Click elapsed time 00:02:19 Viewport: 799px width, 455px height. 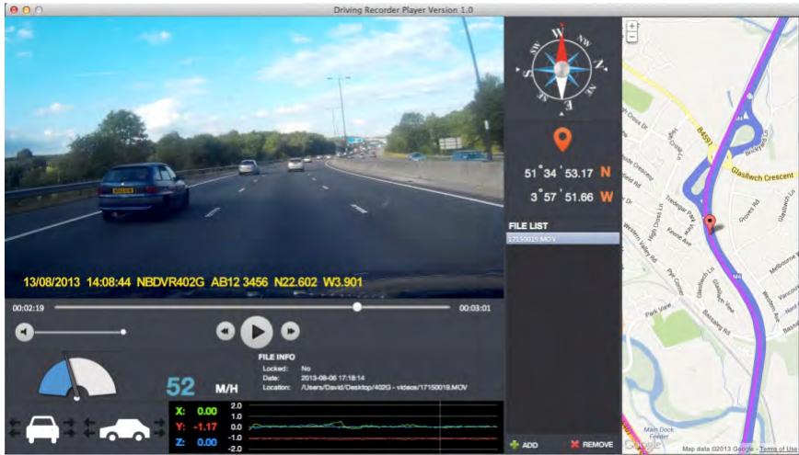pos(28,308)
